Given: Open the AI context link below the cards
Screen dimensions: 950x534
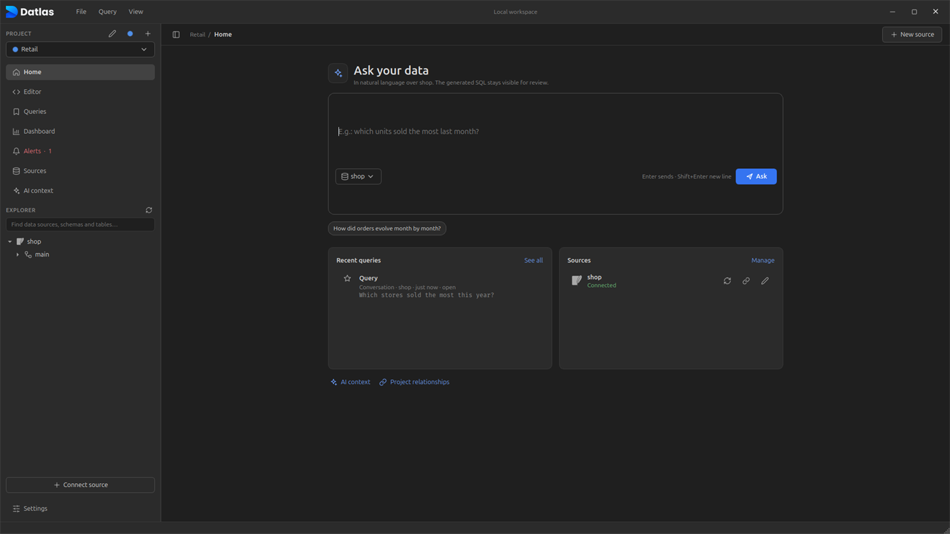Looking at the screenshot, I should 350,382.
